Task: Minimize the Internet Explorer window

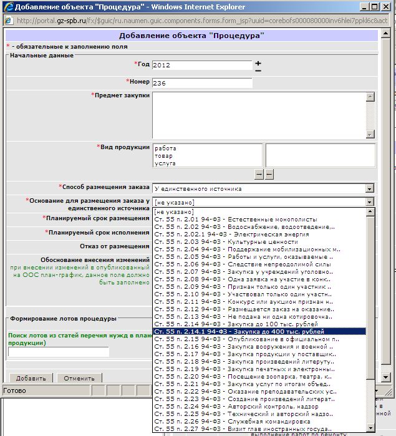Action: click(365, 7)
